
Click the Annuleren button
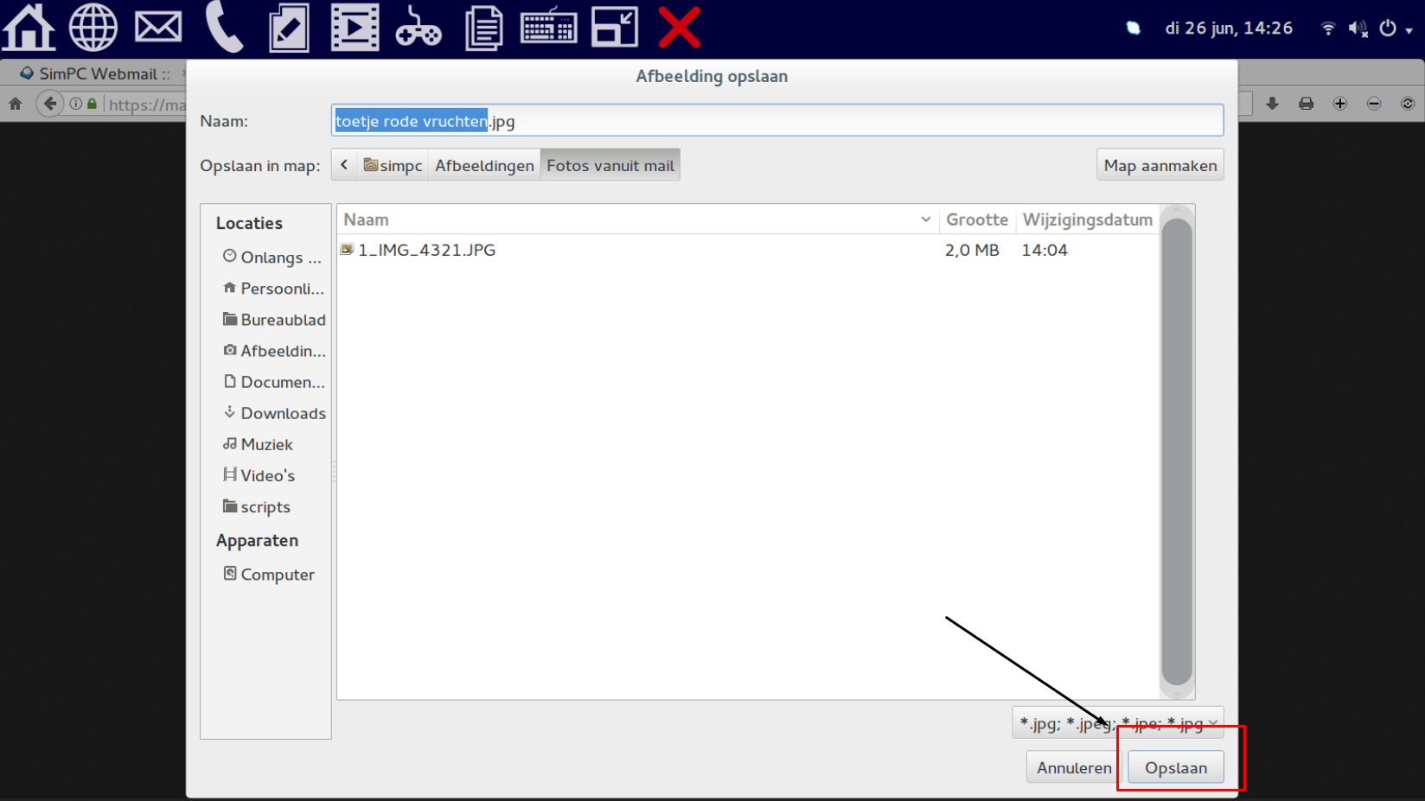1074,767
